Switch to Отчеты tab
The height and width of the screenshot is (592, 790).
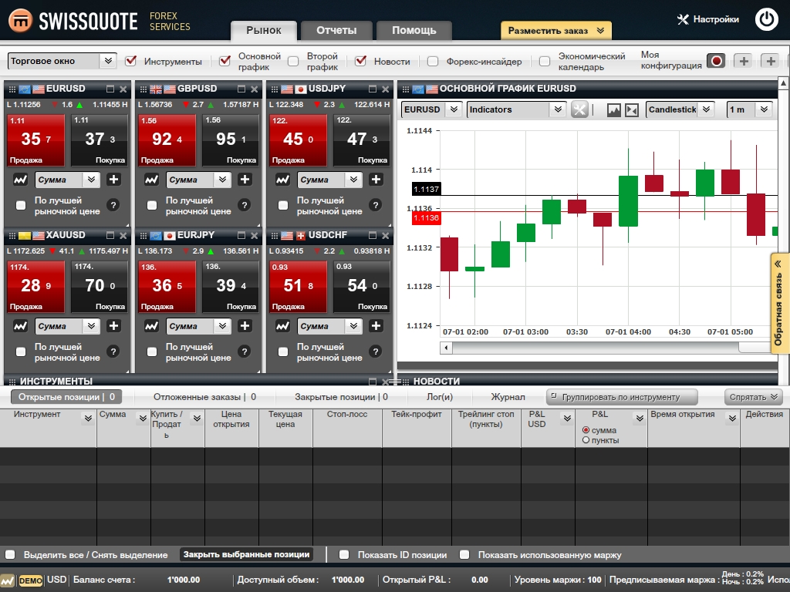point(336,31)
